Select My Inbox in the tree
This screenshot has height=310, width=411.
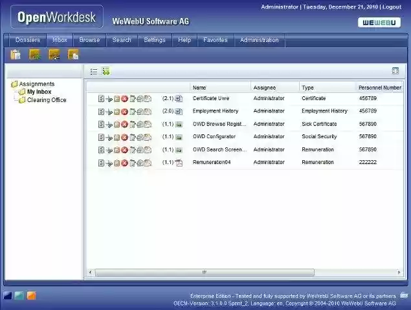click(x=39, y=92)
